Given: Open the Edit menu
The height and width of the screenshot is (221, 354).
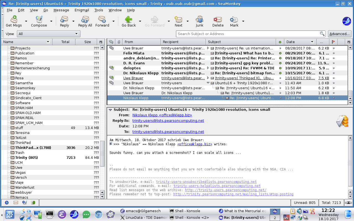Looking at the screenshot, I should click(x=21, y=10).
